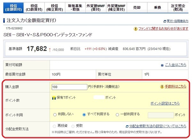The image size is (192, 139).
Task: Click the 買付可能額 row label
Action: (x=13, y=65)
